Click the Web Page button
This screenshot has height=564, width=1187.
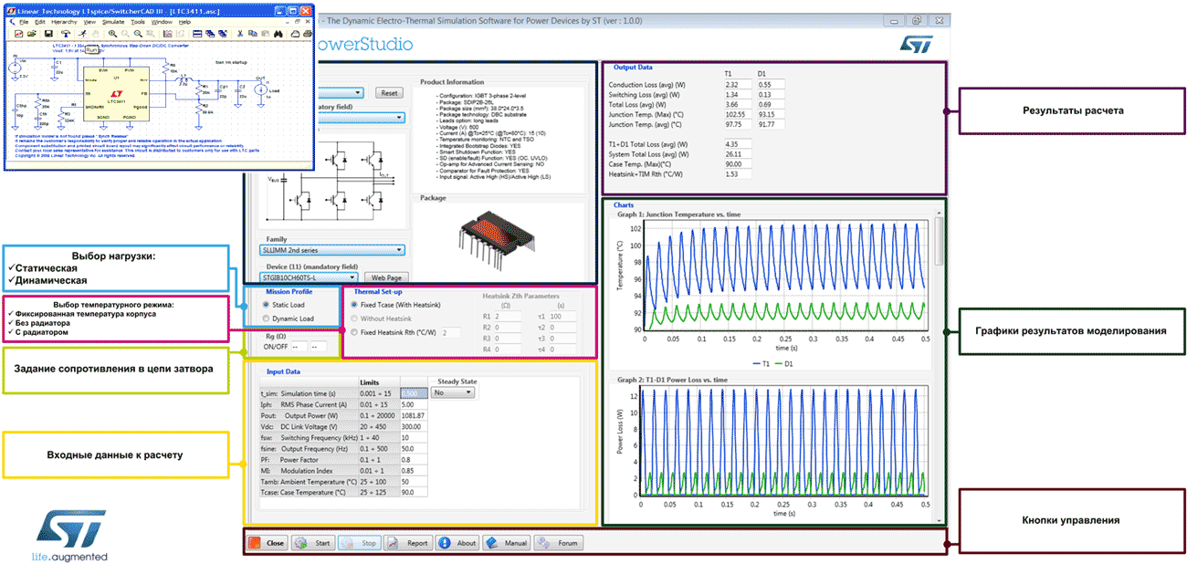pos(385,277)
